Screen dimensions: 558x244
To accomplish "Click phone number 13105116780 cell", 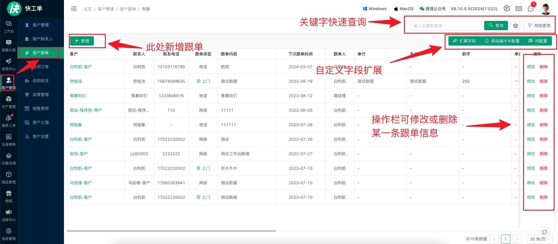I will coord(171,67).
